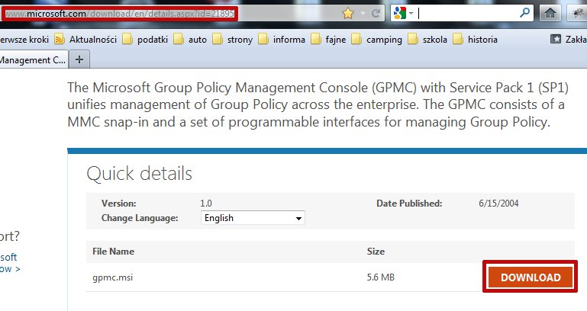Image resolution: width=587 pixels, height=311 pixels.
Task: Click the Home button icon
Action: tap(550, 14)
